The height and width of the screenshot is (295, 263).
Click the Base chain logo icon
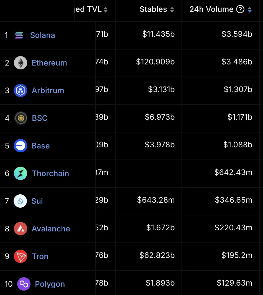(x=21, y=146)
